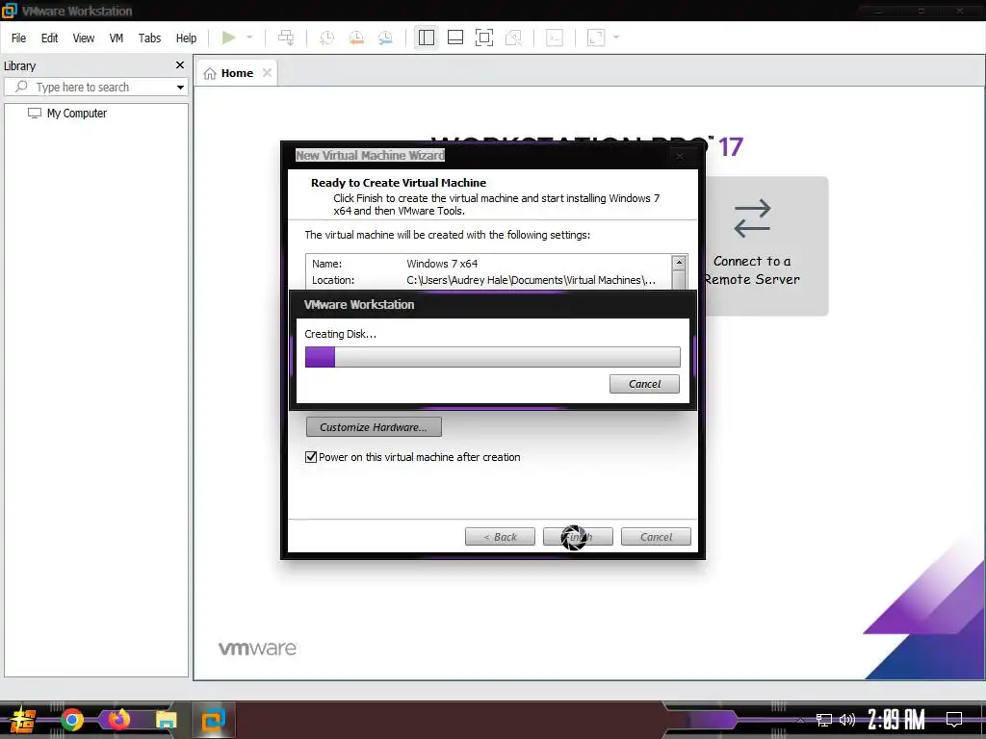Close the Home tab

tap(268, 73)
